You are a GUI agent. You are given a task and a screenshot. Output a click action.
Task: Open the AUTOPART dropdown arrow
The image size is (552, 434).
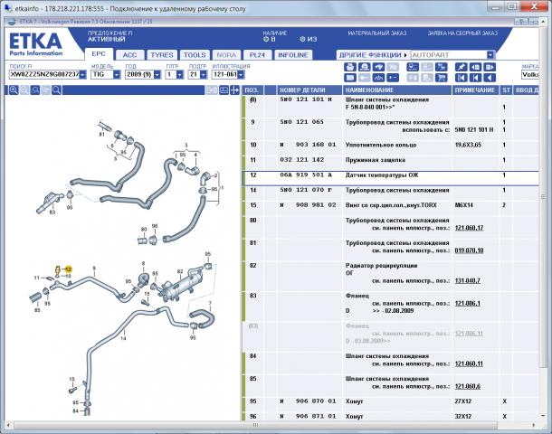pos(490,55)
